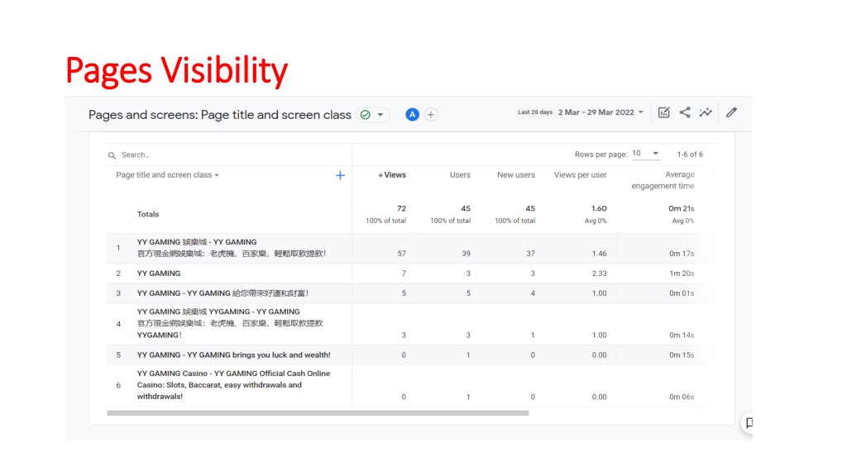Viewport: 847px width, 476px height.
Task: Add a comparison with the plus circle
Action: (430, 114)
